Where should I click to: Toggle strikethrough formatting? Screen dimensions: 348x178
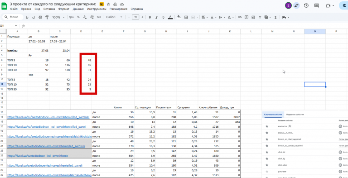click(x=163, y=17)
